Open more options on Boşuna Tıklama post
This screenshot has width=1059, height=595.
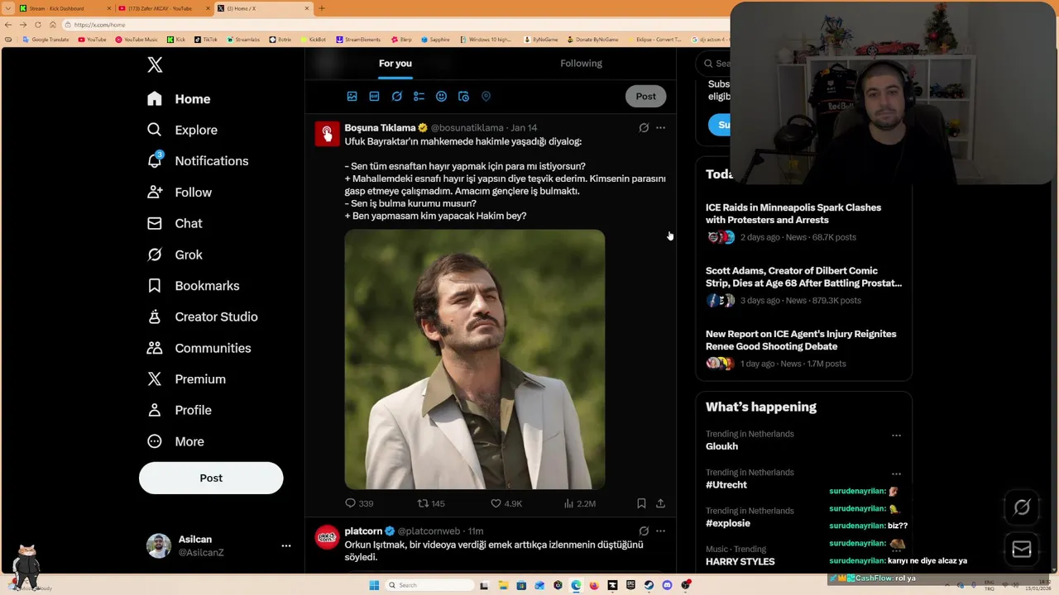pyautogui.click(x=660, y=128)
